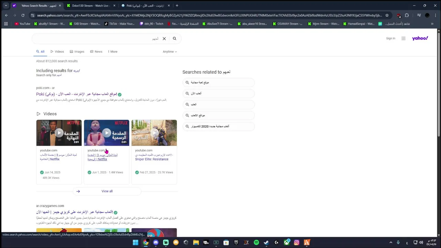Click browser back arrow

[x=6, y=15]
